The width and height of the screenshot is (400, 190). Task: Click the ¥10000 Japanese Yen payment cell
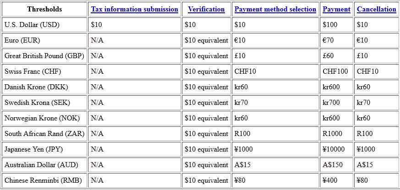336,149
